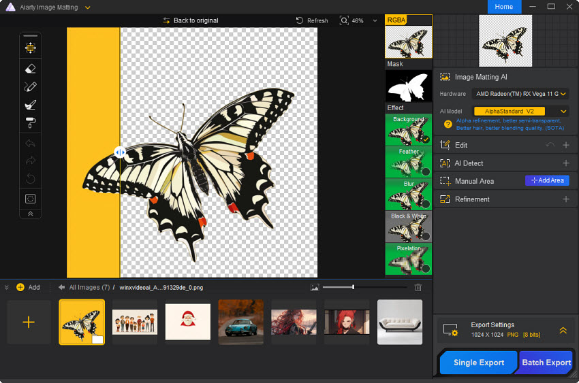Select the pencil brush tool
The height and width of the screenshot is (383, 579).
pyautogui.click(x=30, y=86)
